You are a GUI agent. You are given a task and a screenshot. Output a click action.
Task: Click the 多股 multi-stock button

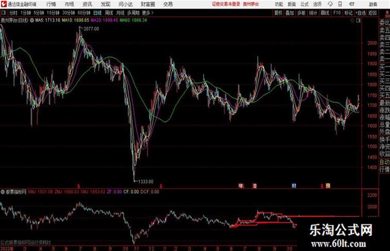tap(301, 13)
